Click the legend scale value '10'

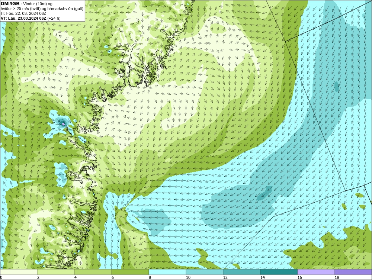(188, 277)
